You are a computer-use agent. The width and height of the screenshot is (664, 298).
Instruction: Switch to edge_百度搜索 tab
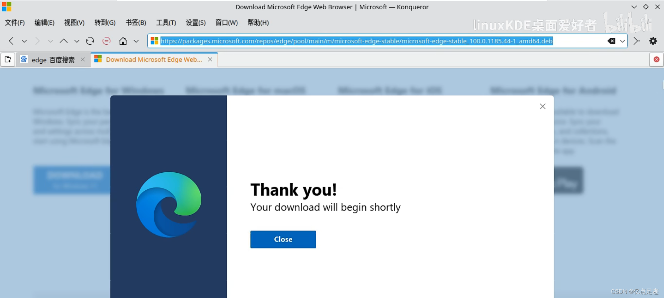pyautogui.click(x=53, y=60)
